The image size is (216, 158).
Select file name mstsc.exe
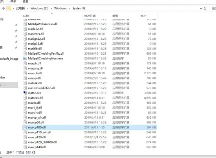35,93
